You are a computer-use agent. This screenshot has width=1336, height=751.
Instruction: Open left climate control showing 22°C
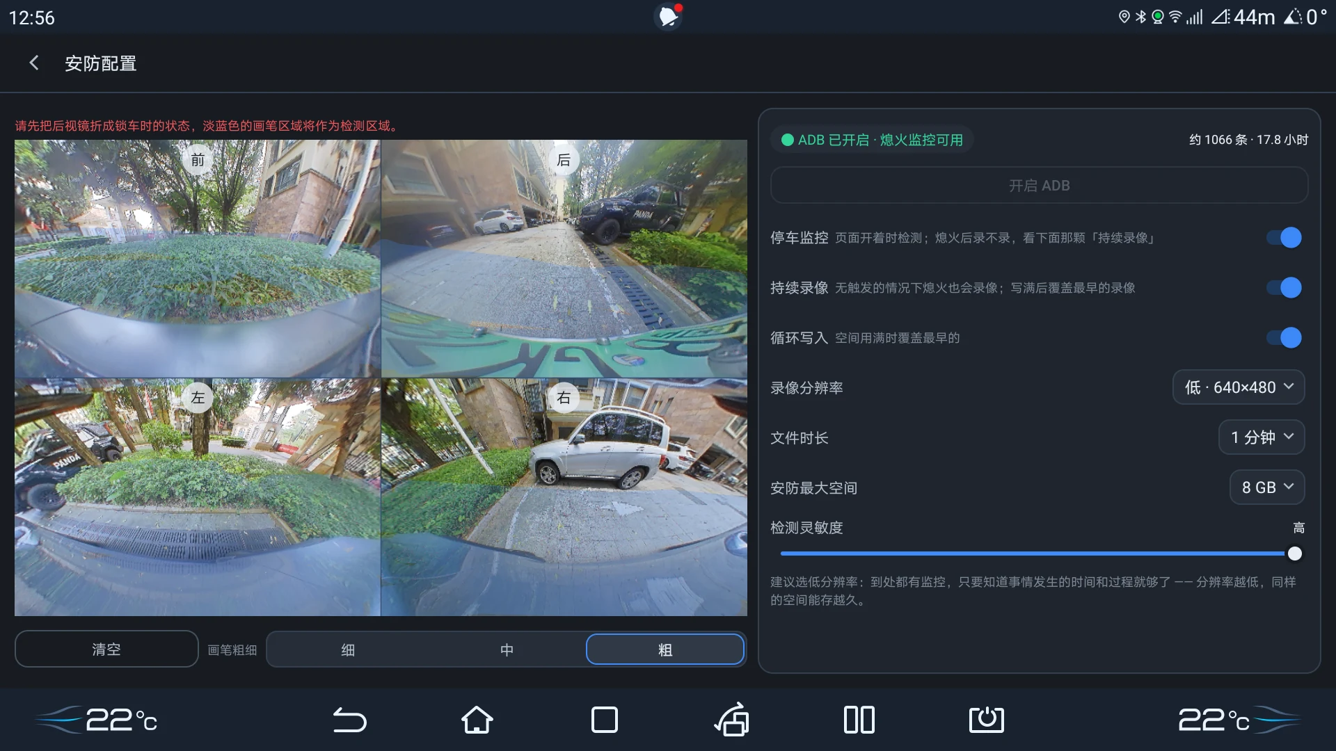click(x=97, y=720)
